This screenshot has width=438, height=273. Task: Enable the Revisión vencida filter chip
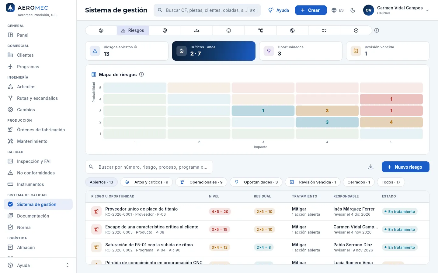coord(313,182)
